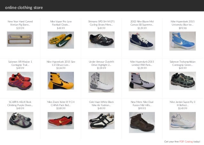Select the $19.99 price text
This screenshot has width=204, height=145.
tap(20, 28)
